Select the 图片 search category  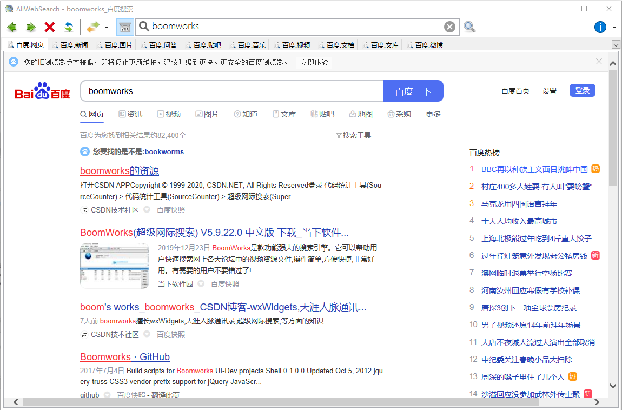pos(207,114)
